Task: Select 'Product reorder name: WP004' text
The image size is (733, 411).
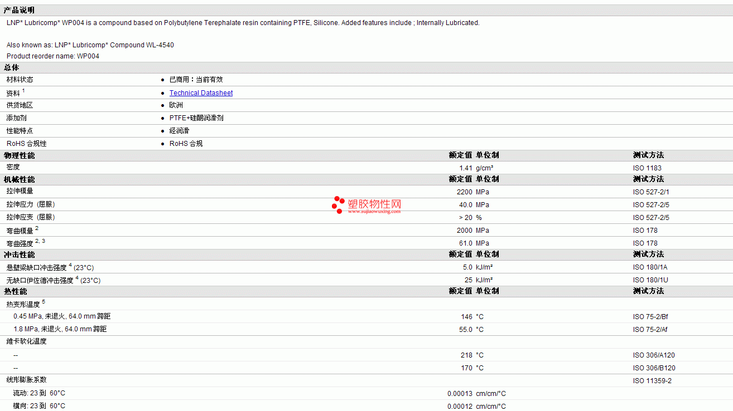Action: point(53,56)
